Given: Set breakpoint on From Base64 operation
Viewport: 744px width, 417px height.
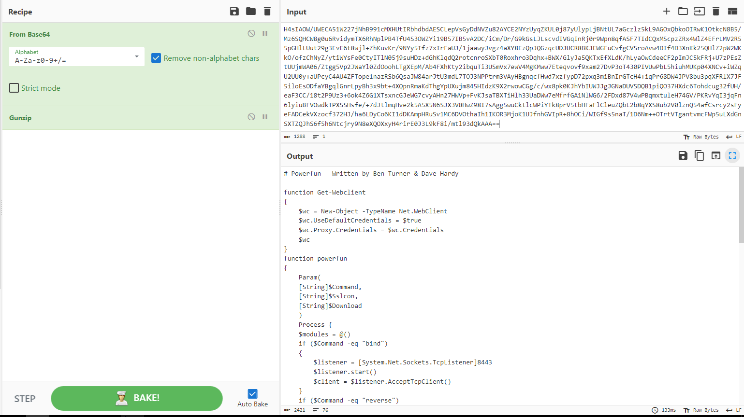Looking at the screenshot, I should click(x=265, y=34).
